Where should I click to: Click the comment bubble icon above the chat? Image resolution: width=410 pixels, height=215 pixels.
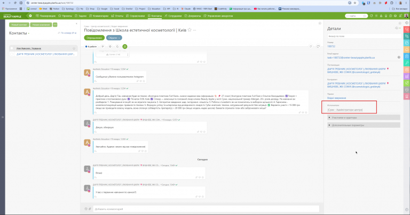[x=311, y=46]
